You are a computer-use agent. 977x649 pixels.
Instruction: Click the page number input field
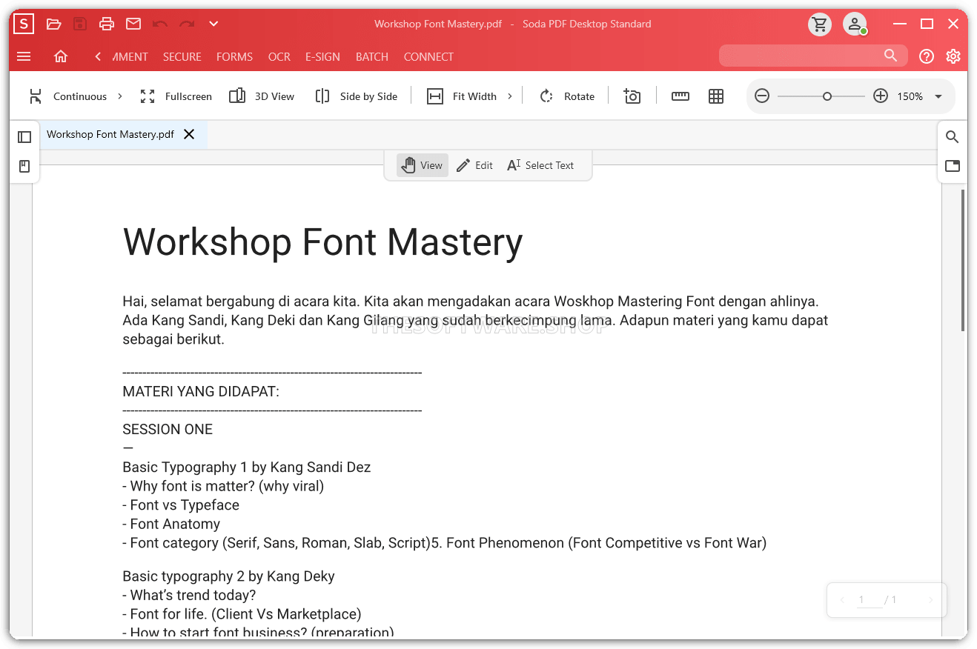(x=868, y=600)
